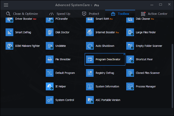The image size is (174, 116).
Task: Maximize the Advanced SystemCare window
Action: (160, 5)
